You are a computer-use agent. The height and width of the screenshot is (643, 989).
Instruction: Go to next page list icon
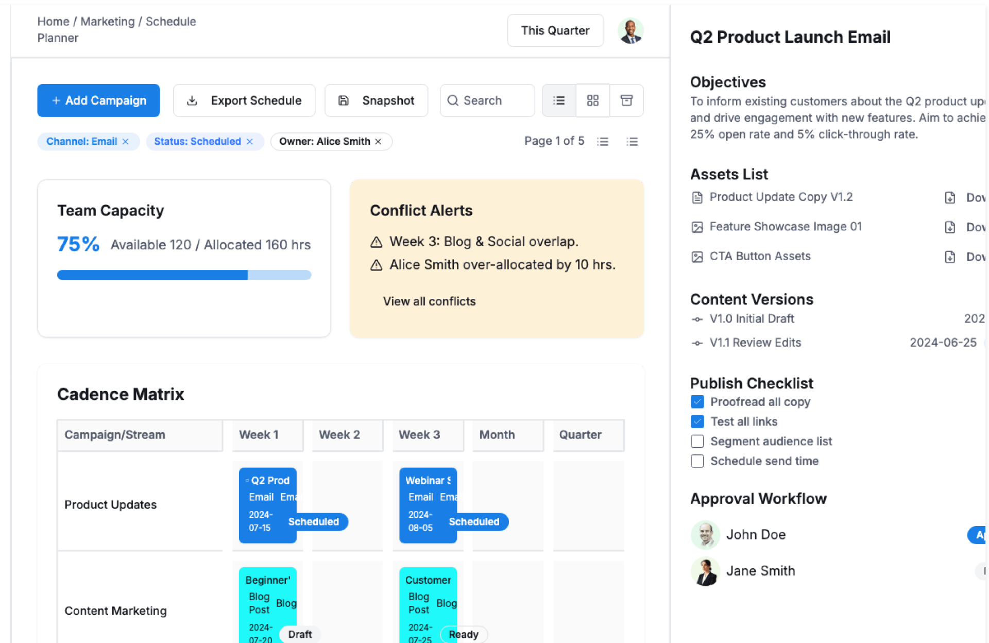632,142
